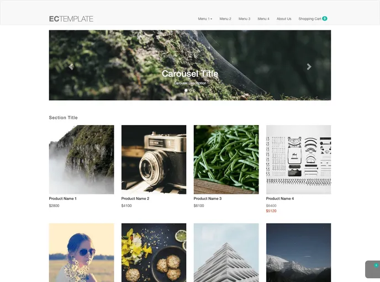Image resolution: width=380 pixels, height=282 pixels.
Task: Open the green beans product image
Action: point(226,159)
